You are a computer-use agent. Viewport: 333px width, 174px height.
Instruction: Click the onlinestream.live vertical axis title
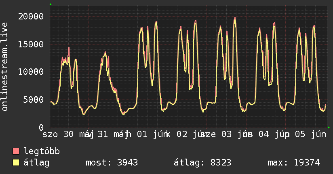click(5, 67)
